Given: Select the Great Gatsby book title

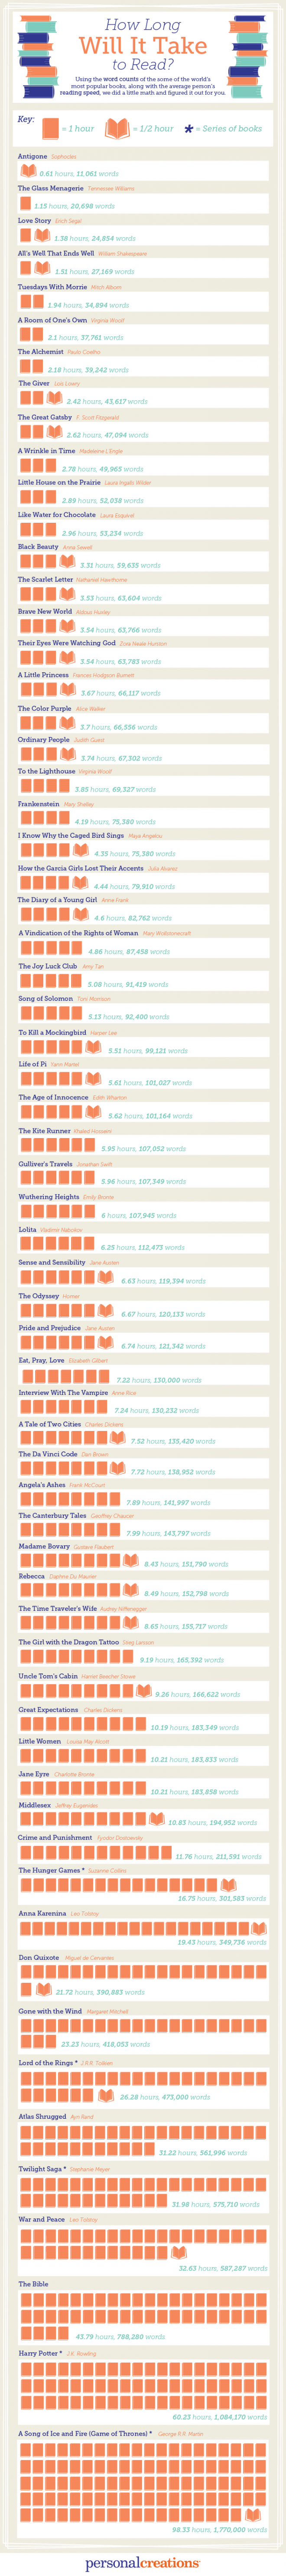Looking at the screenshot, I should coord(45,417).
